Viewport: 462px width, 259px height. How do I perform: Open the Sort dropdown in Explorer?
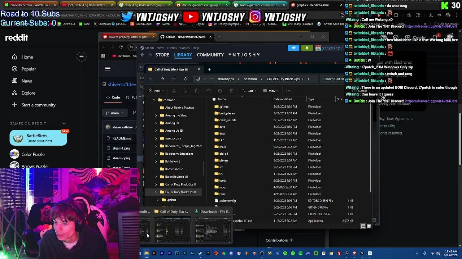click(250, 91)
